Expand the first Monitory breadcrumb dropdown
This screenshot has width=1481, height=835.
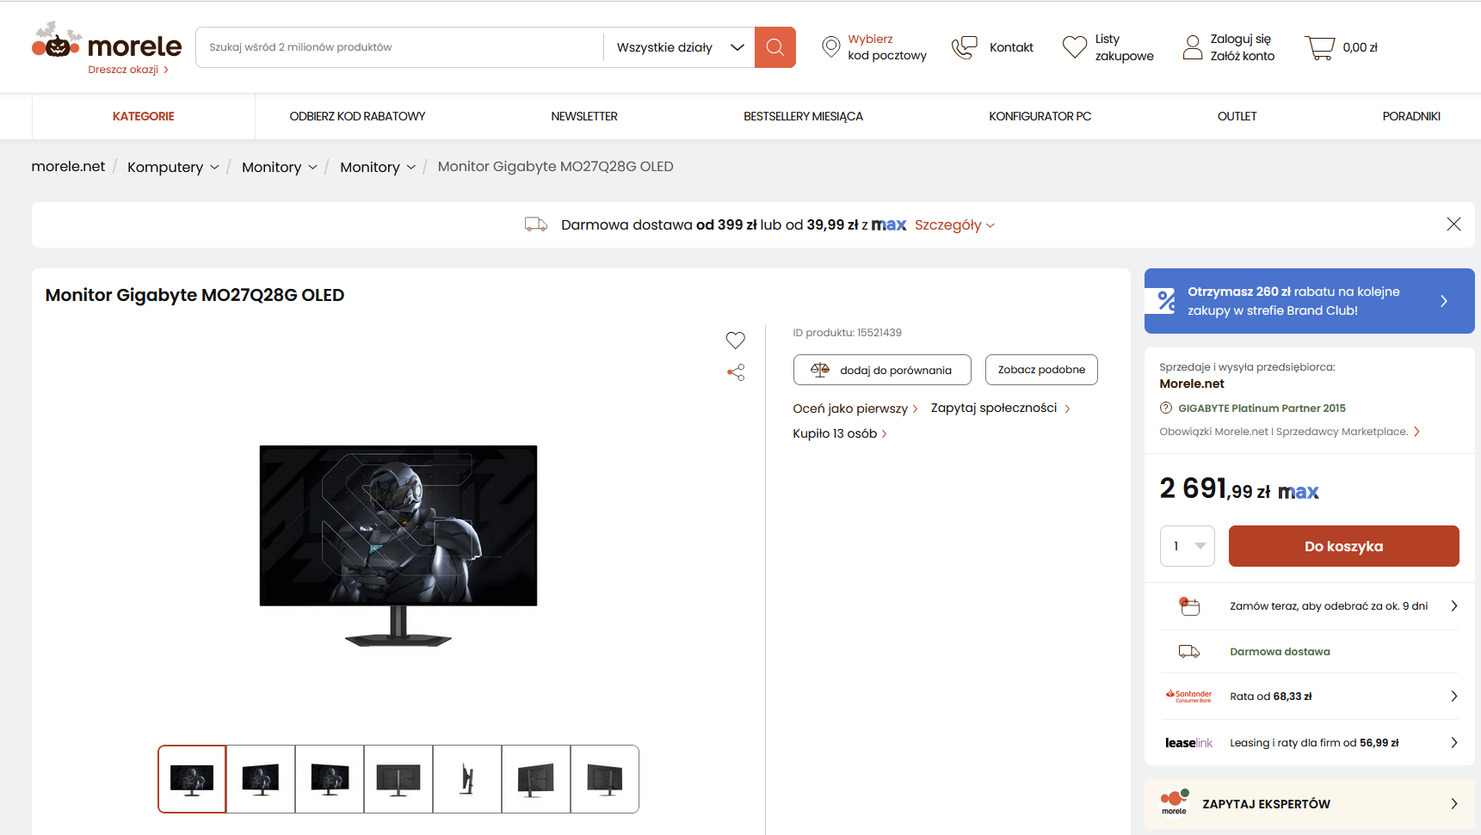[x=312, y=168]
